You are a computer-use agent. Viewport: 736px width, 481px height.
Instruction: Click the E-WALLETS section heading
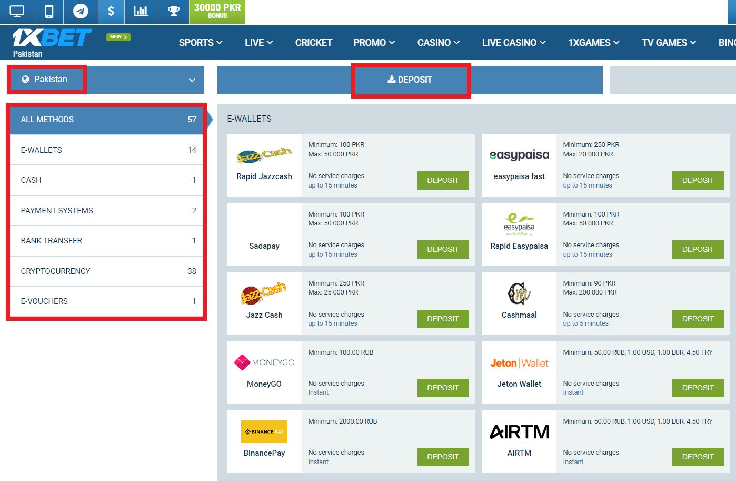tap(249, 119)
